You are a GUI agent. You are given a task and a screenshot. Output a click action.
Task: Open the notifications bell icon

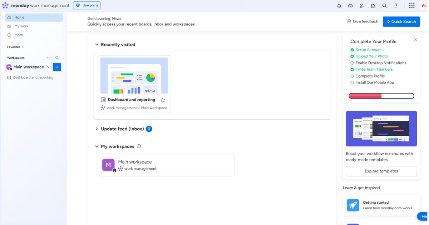pyautogui.click(x=339, y=6)
